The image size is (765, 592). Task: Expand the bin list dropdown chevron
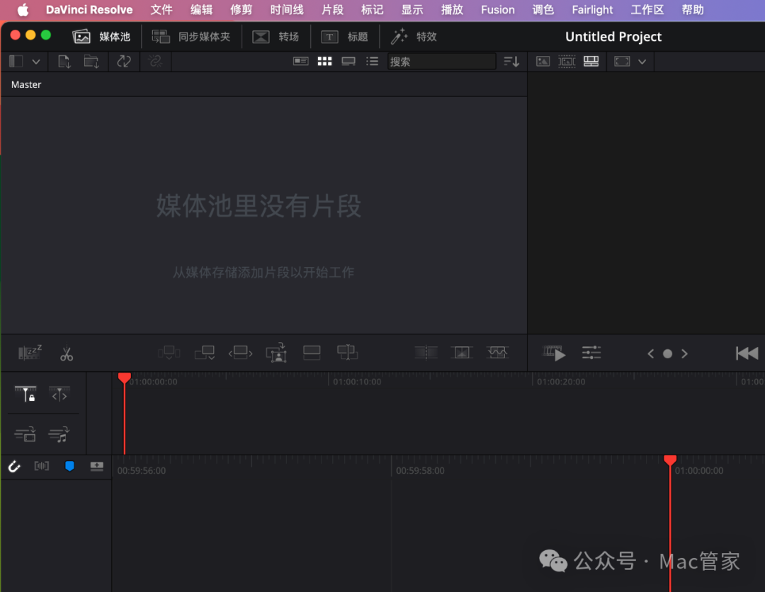tap(35, 62)
